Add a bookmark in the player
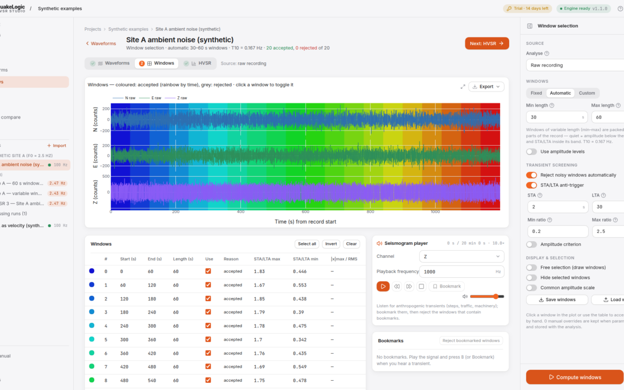 (x=447, y=286)
